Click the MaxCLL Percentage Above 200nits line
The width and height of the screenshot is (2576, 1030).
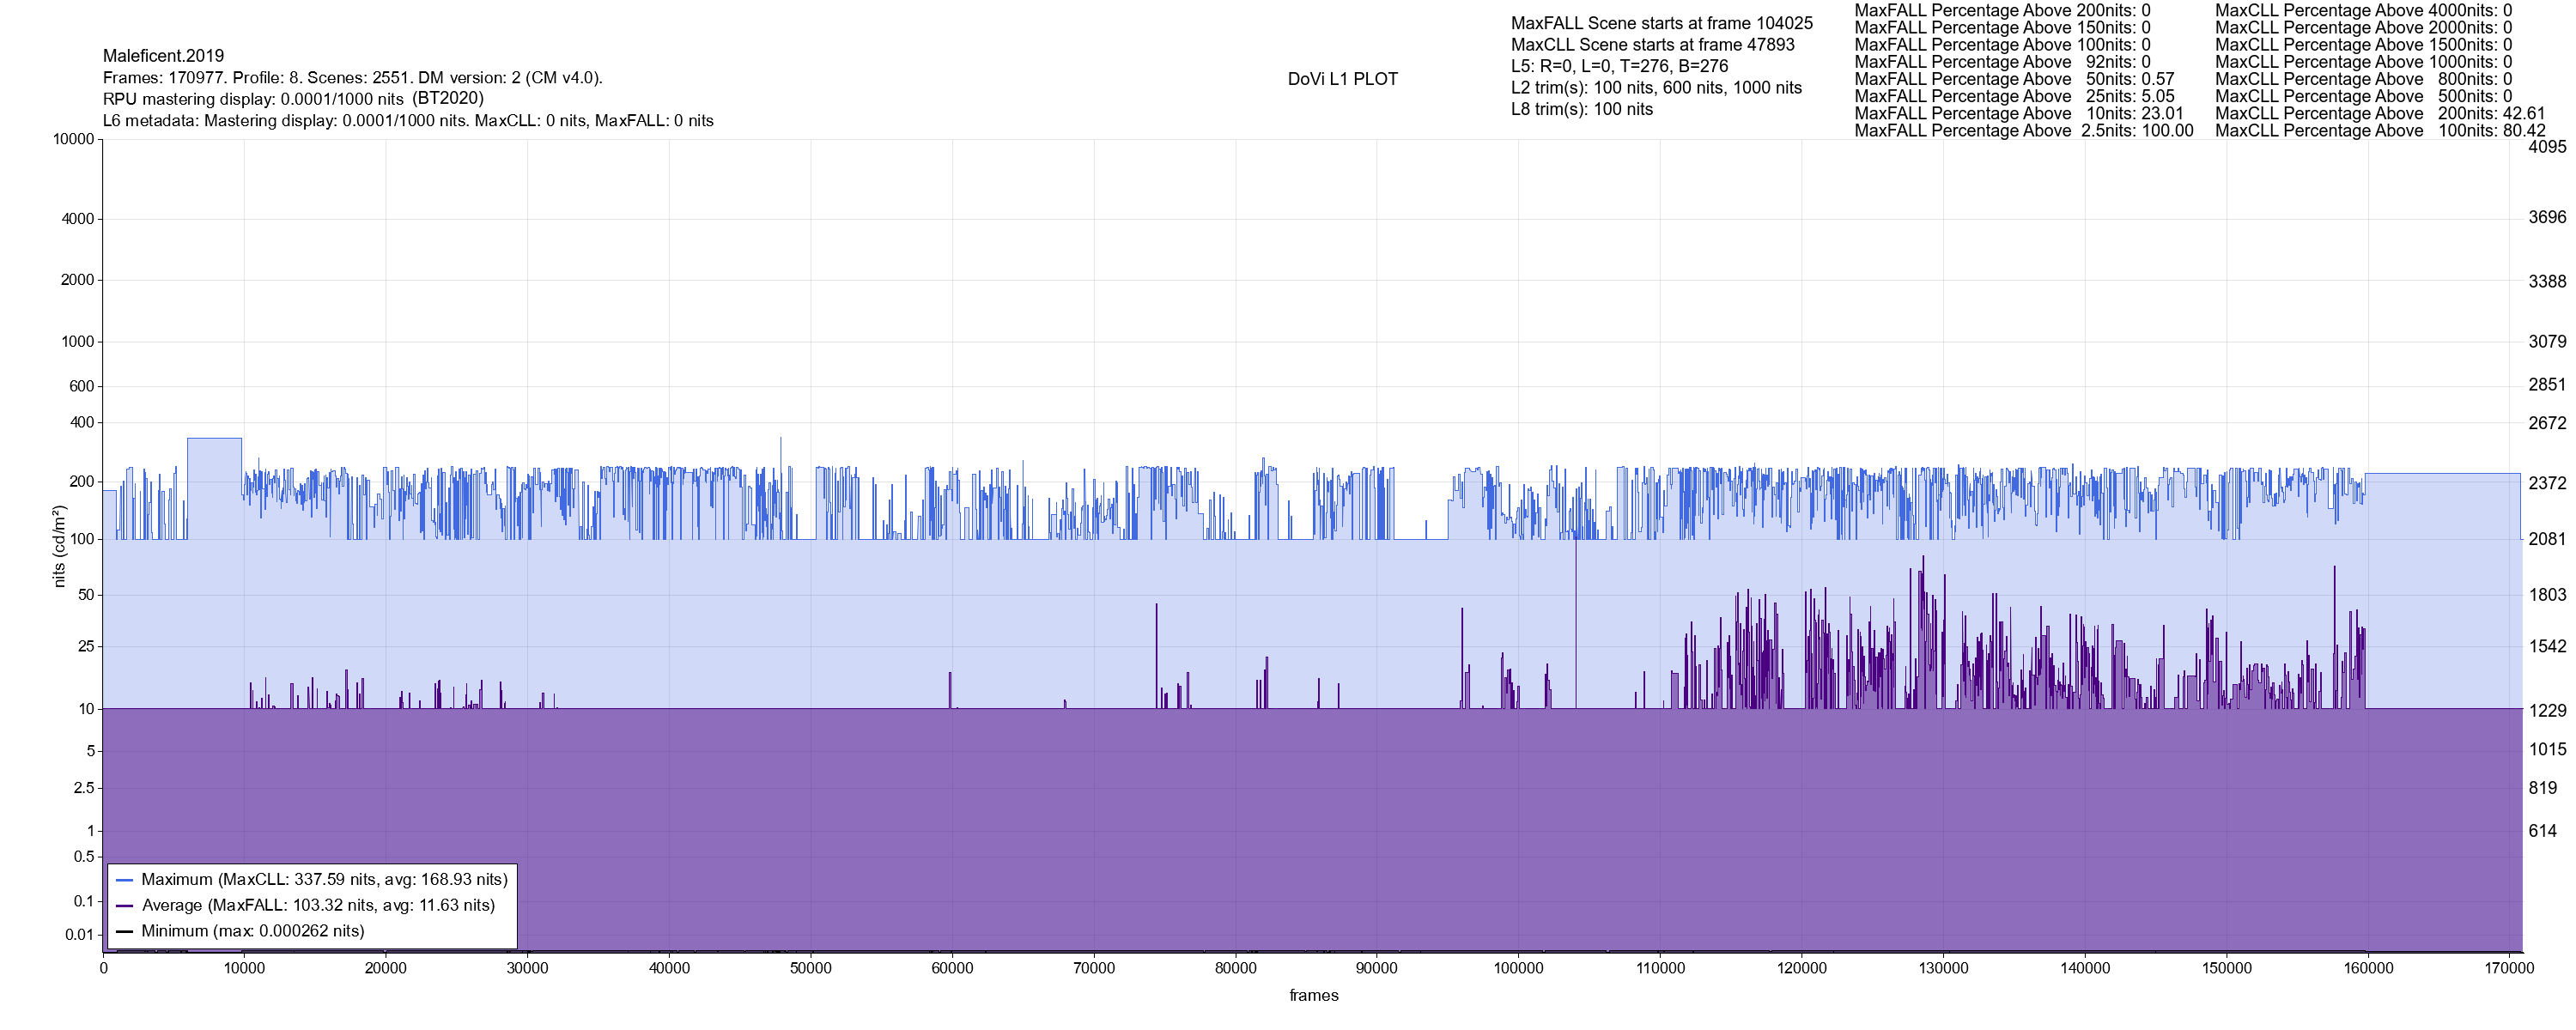(x=2379, y=114)
